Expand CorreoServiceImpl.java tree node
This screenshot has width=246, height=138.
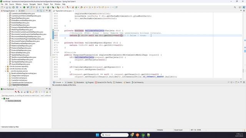click(x=8, y=78)
